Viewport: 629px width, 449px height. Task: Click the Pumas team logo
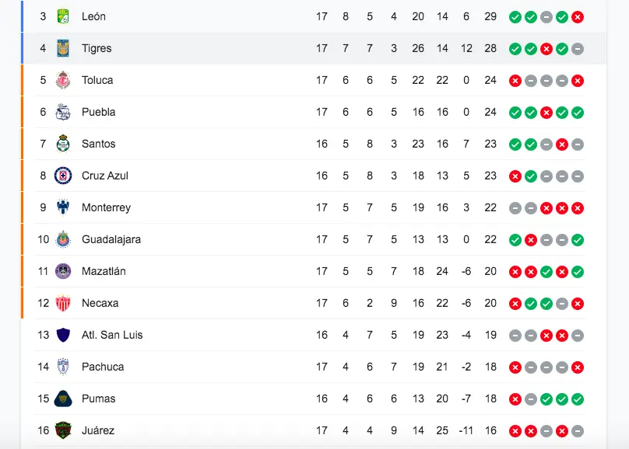pos(63,399)
